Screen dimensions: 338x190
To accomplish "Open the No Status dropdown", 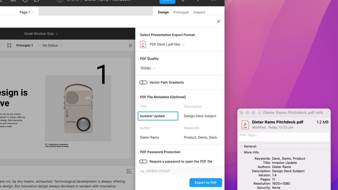I will (x=52, y=45).
